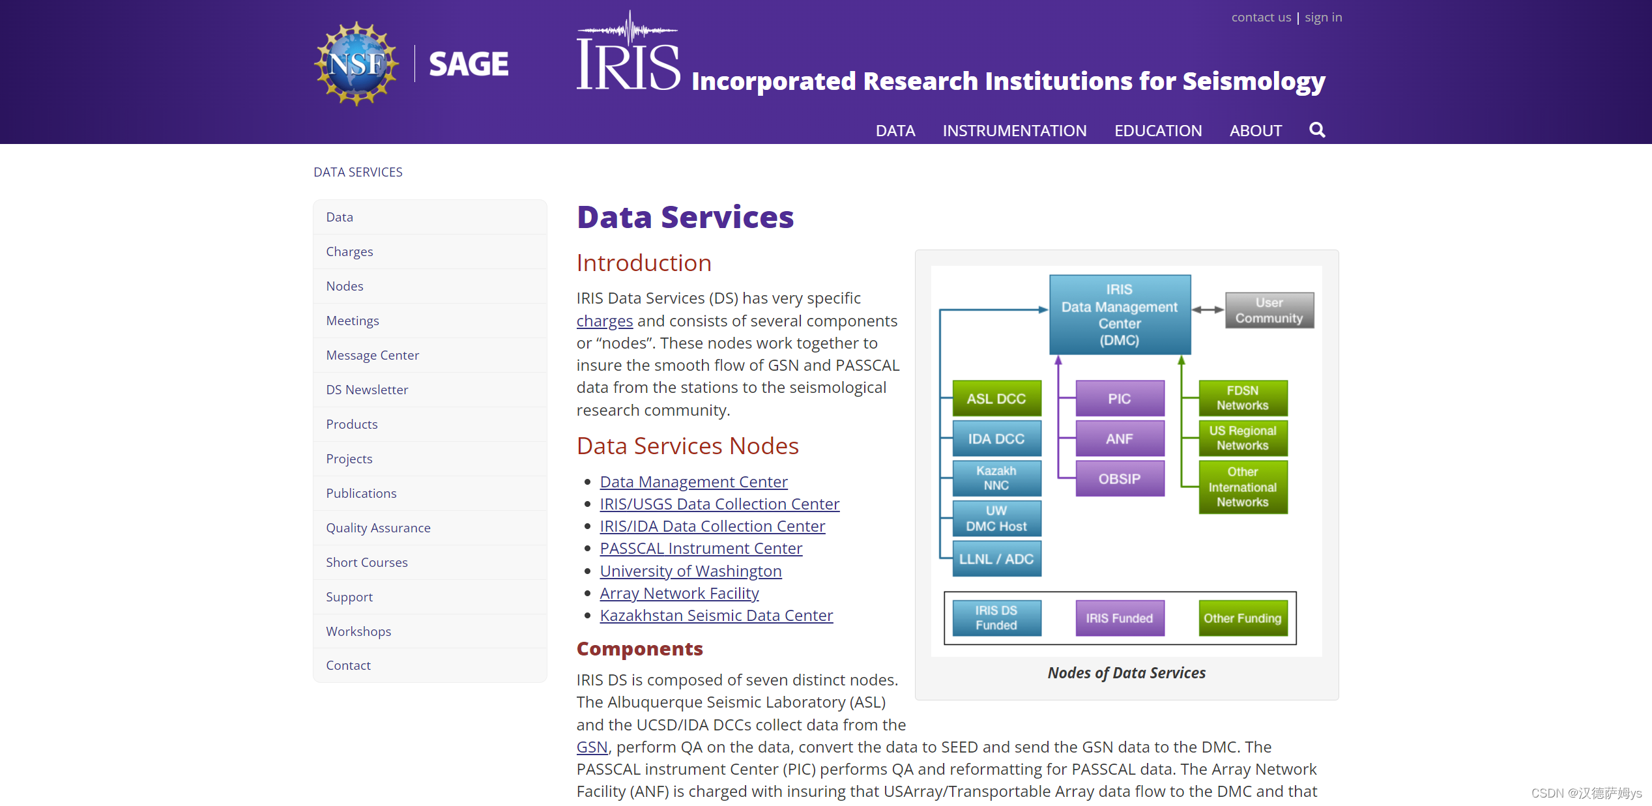Click the SAGE logo text
The image size is (1652, 806).
point(469,64)
